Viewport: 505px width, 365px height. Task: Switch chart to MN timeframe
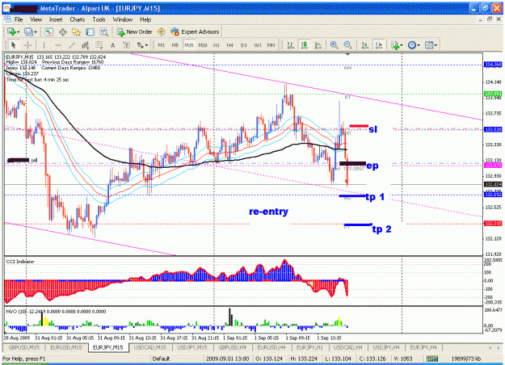tap(271, 45)
